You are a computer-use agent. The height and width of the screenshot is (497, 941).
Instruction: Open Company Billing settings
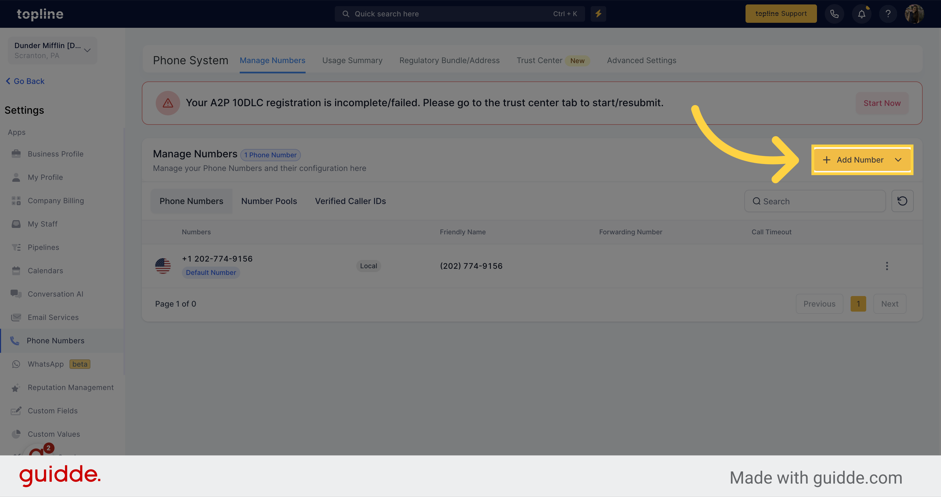pyautogui.click(x=56, y=200)
